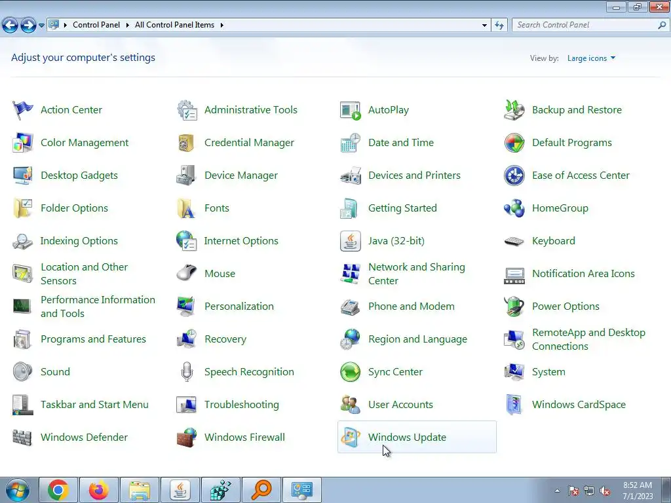Click the Forward navigation button

[28, 26]
